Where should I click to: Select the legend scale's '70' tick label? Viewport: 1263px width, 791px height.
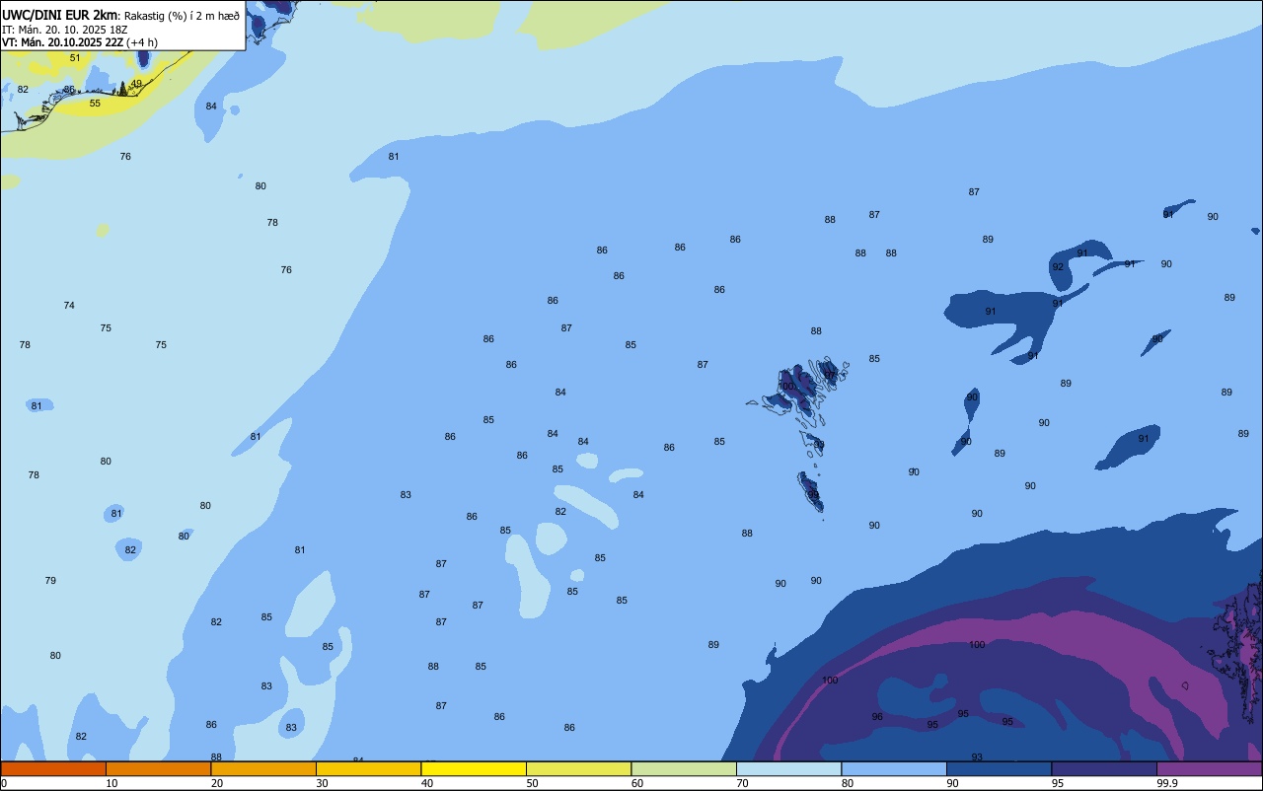point(742,783)
